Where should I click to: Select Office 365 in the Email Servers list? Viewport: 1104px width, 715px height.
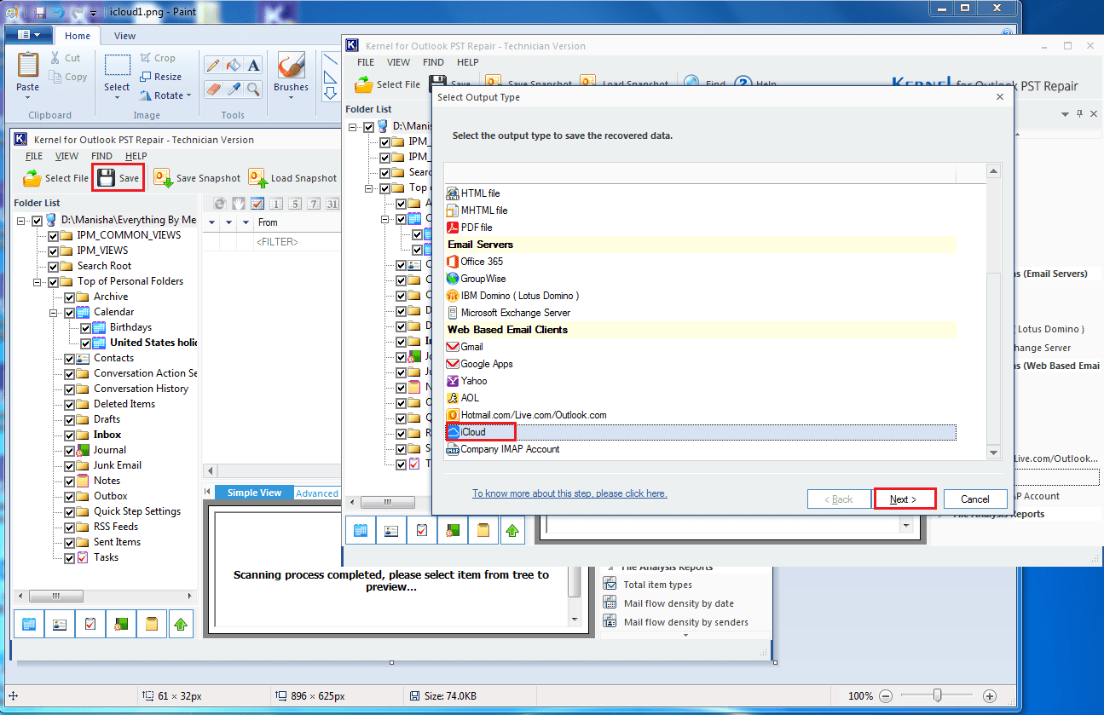pyautogui.click(x=700, y=262)
